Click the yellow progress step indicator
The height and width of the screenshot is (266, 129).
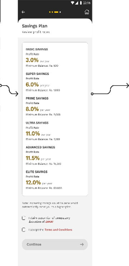pyautogui.click(x=55, y=12)
